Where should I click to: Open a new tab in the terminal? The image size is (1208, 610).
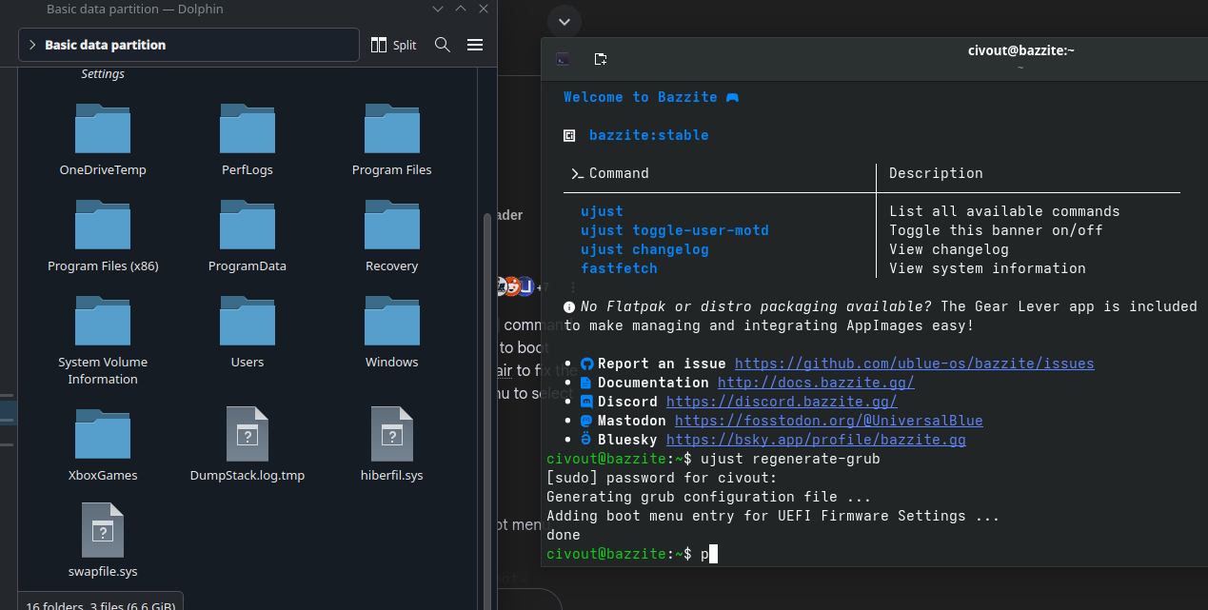pyautogui.click(x=601, y=59)
